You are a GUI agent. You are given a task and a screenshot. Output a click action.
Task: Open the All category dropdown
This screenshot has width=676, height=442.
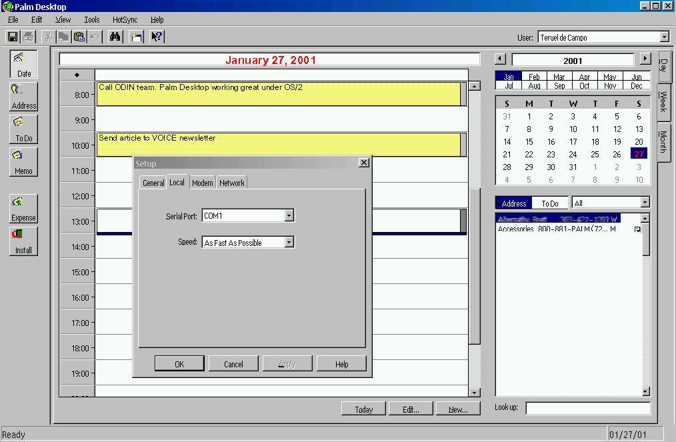(x=645, y=202)
